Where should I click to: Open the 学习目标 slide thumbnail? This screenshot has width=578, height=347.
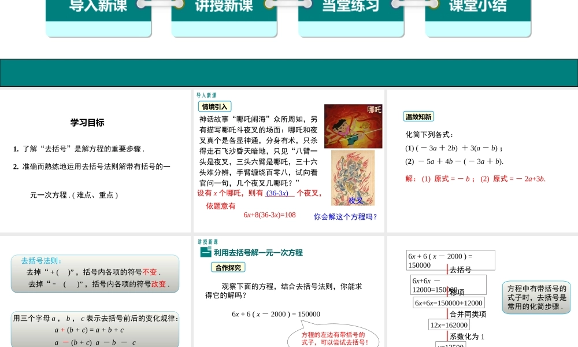[95, 161]
